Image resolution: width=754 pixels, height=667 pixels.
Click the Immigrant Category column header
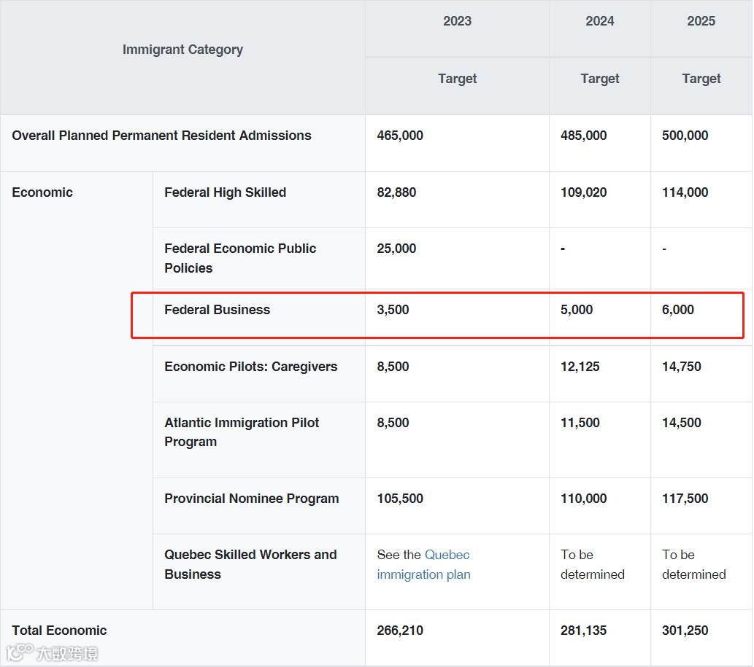coord(182,50)
